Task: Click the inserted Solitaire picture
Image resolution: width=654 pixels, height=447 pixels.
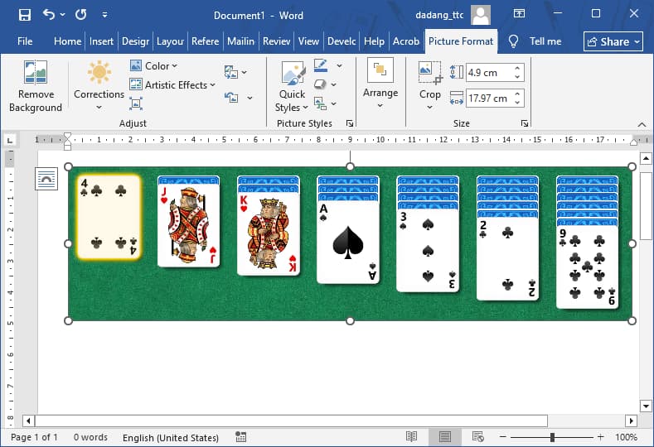Action: pos(350,243)
